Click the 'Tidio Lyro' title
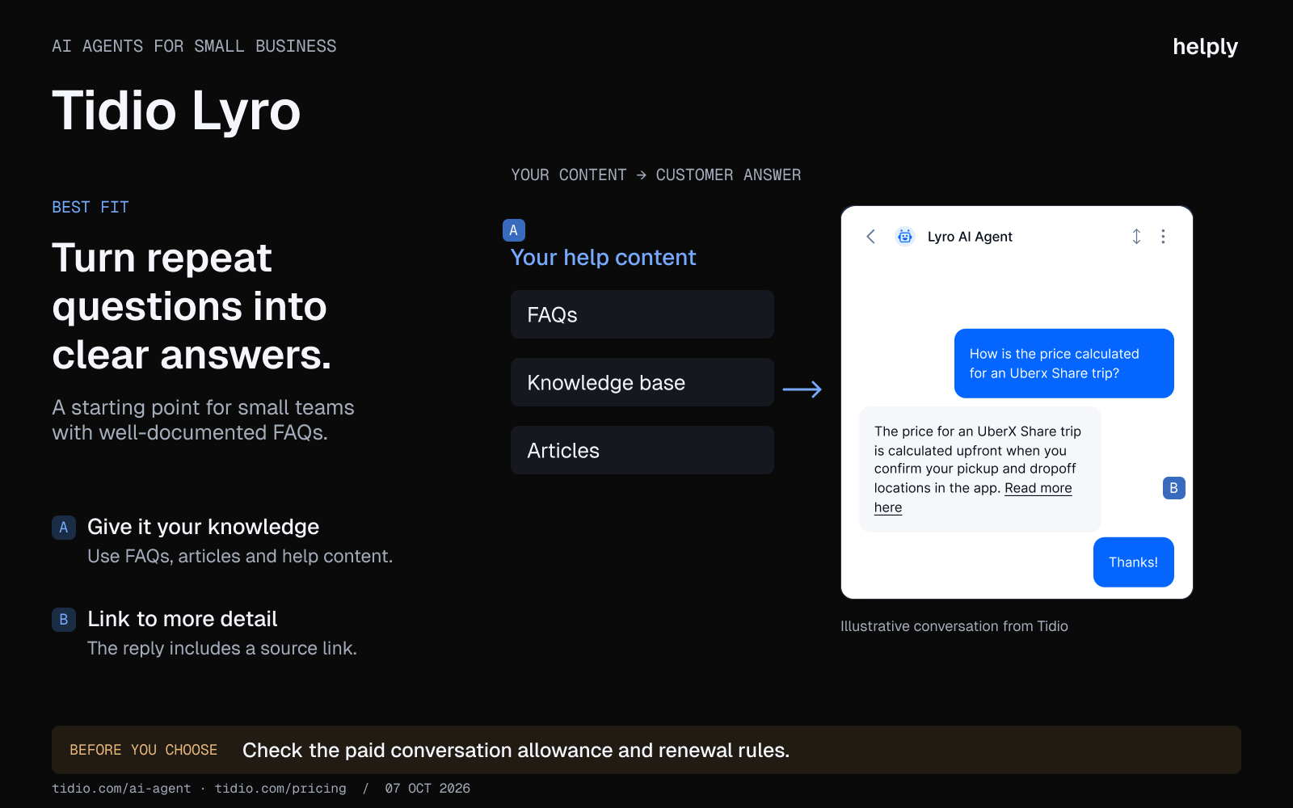The height and width of the screenshot is (808, 1293). [176, 111]
